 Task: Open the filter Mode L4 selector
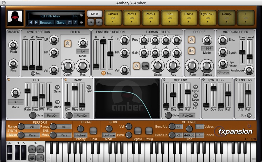[x=83, y=51]
